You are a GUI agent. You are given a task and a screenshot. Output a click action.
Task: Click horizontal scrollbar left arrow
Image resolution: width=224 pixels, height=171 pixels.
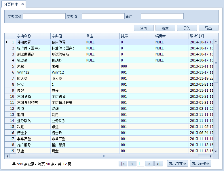[7, 156]
